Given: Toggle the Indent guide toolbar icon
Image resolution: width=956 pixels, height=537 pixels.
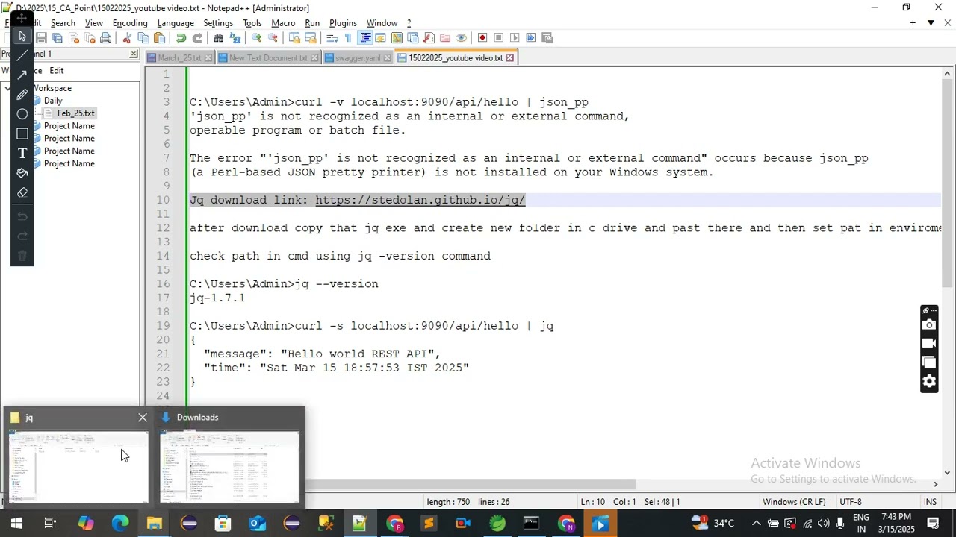Looking at the screenshot, I should click(x=365, y=38).
